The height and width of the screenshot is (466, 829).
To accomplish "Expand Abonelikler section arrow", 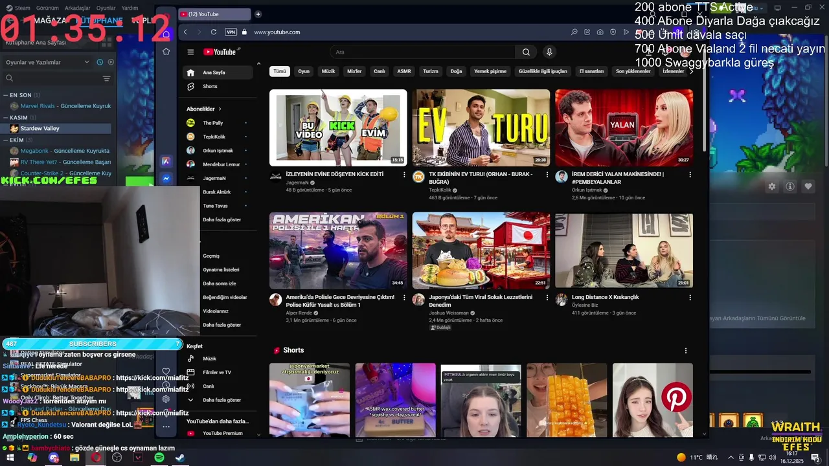I will coord(220,109).
